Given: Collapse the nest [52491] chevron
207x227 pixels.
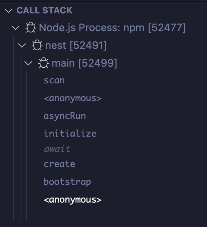Looking at the screenshot, I should click(x=22, y=45).
